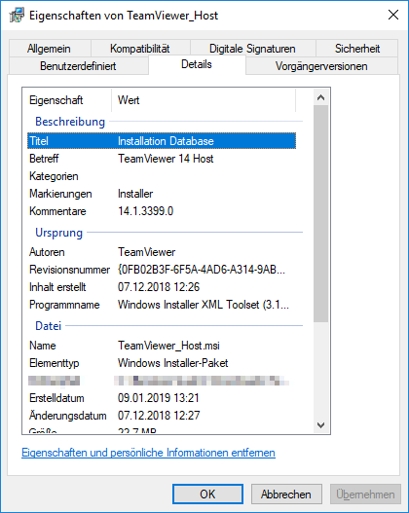The width and height of the screenshot is (409, 513).
Task: Open the Benutzerdefiniert tab
Action: (78, 66)
